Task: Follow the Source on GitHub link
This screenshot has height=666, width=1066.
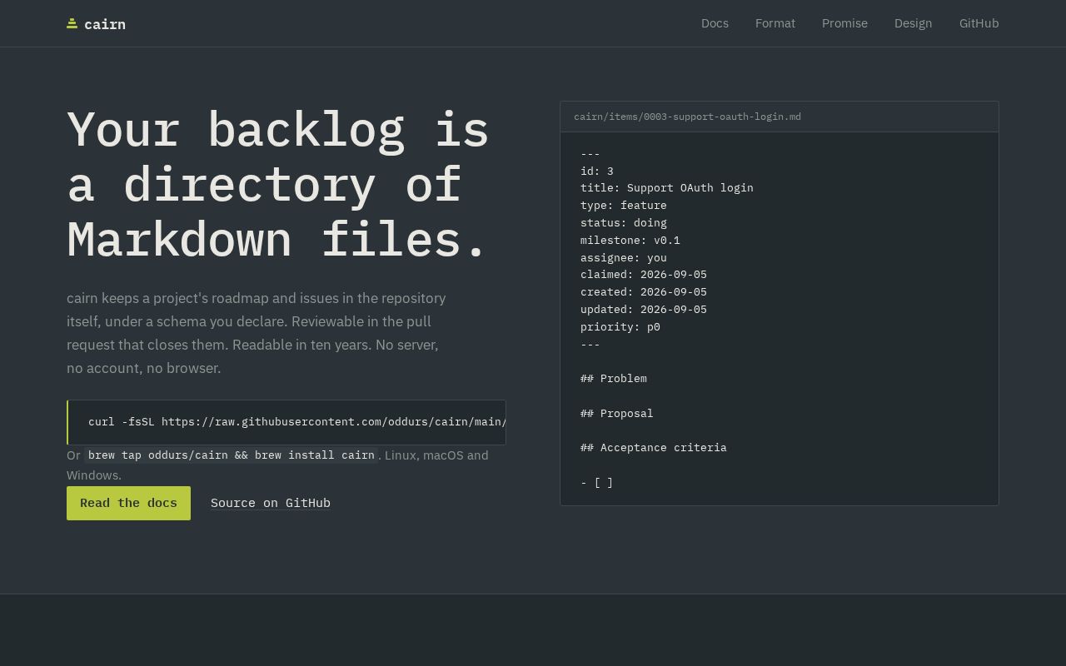Action: coord(271,503)
